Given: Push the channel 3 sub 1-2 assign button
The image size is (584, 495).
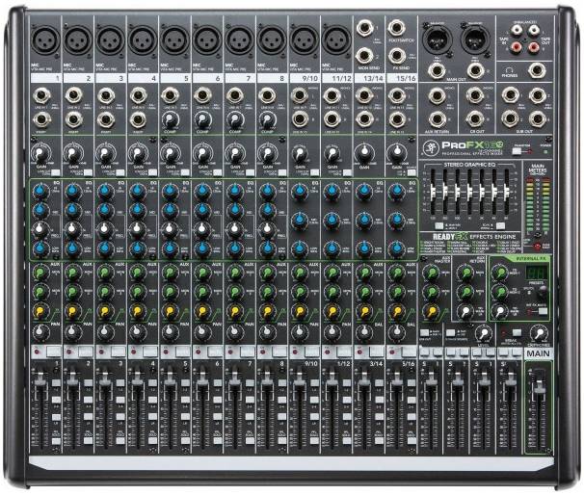Looking at the screenshot, I should pos(120,382).
